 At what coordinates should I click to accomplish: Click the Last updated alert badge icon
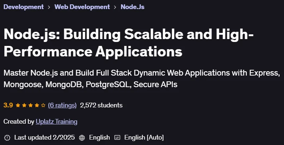7,137
